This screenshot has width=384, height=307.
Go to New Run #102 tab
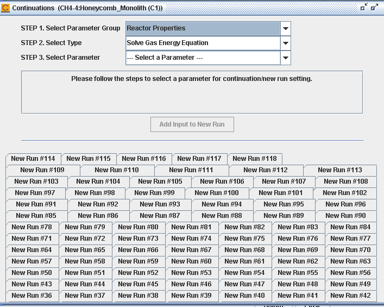(345, 193)
